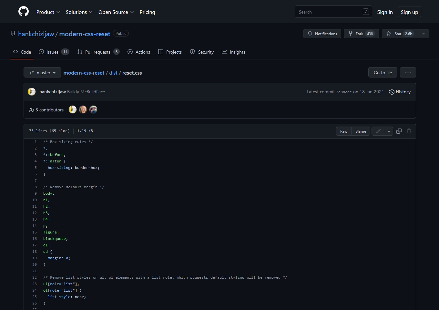Switch to the Code tab
Image resolution: width=439 pixels, height=310 pixels.
pos(22,52)
